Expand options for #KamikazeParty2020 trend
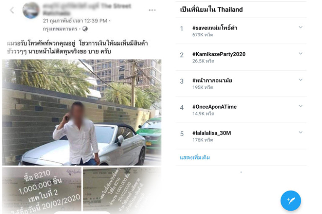 pyautogui.click(x=301, y=53)
